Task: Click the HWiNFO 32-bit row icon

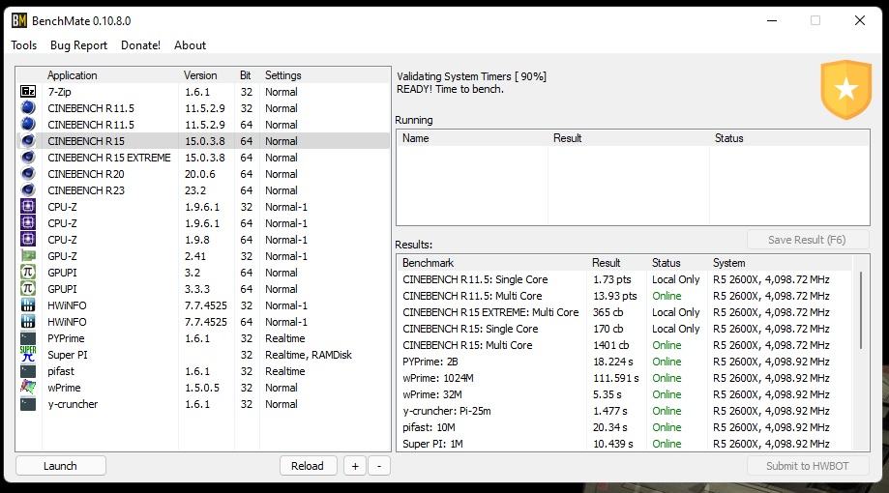Action: pyautogui.click(x=28, y=304)
